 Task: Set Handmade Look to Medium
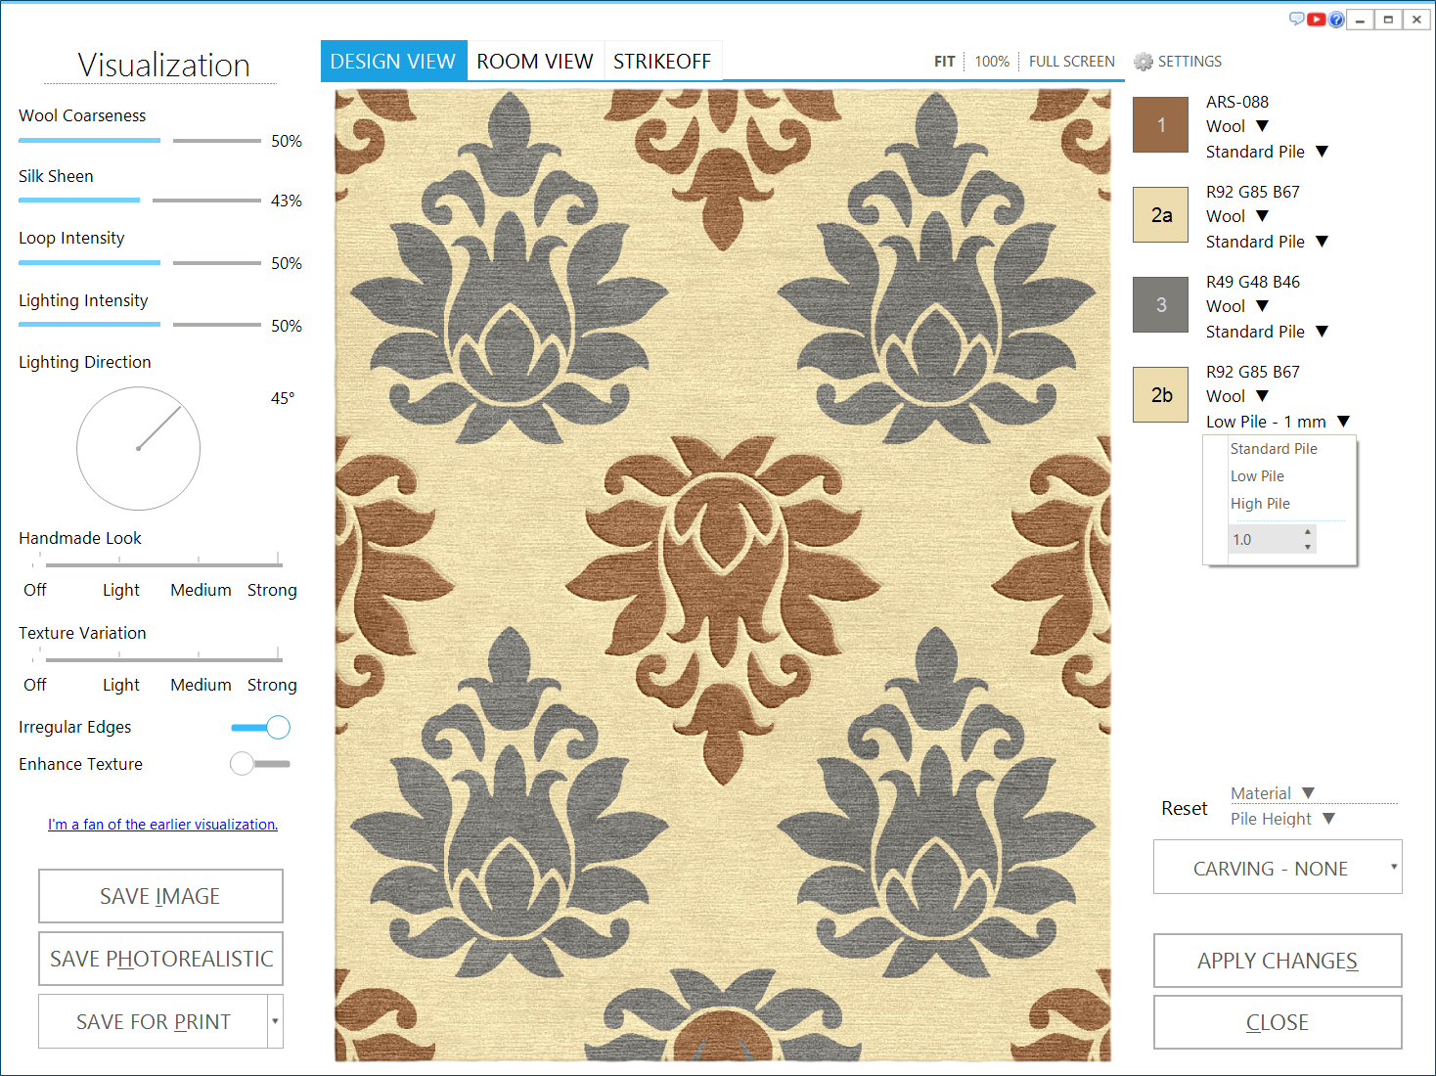pyautogui.click(x=199, y=564)
